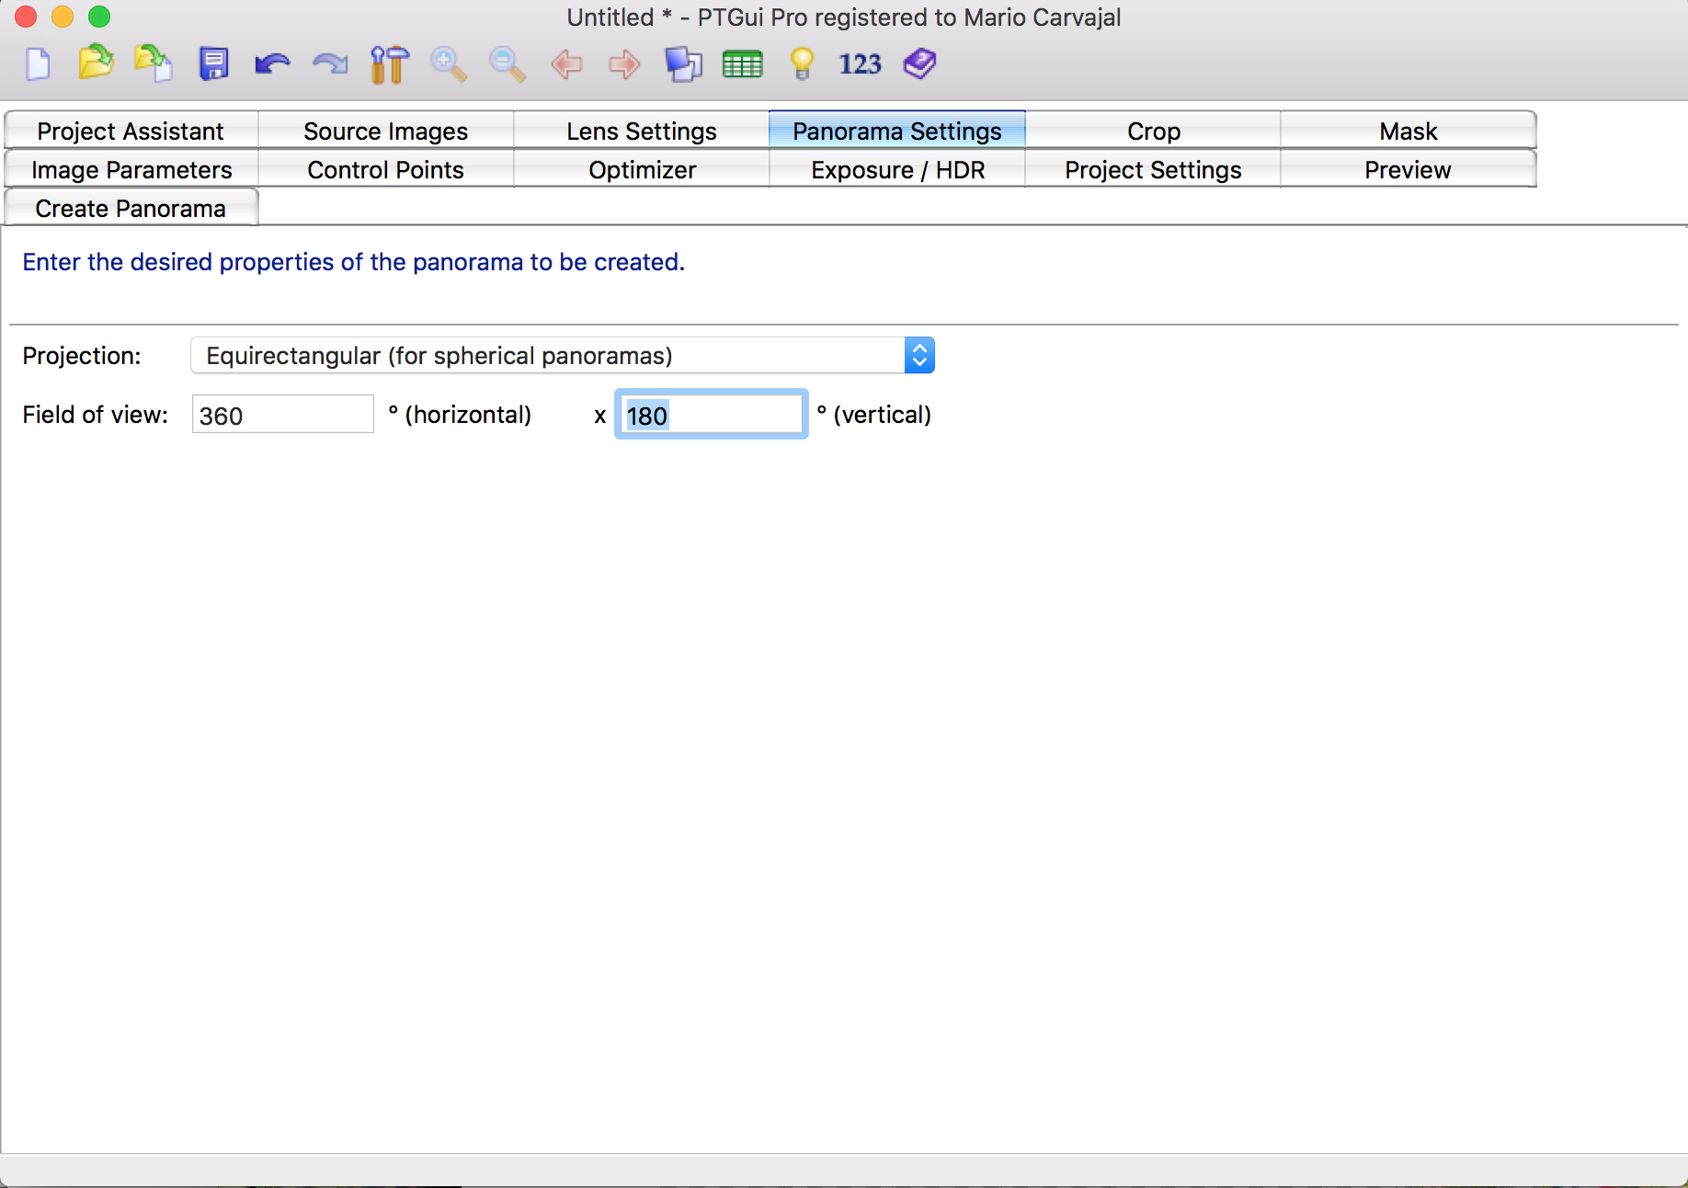1688x1188 pixels.
Task: Click the zoom in magnifier icon
Action: coord(449,64)
